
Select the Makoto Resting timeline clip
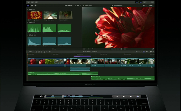(80, 62)
